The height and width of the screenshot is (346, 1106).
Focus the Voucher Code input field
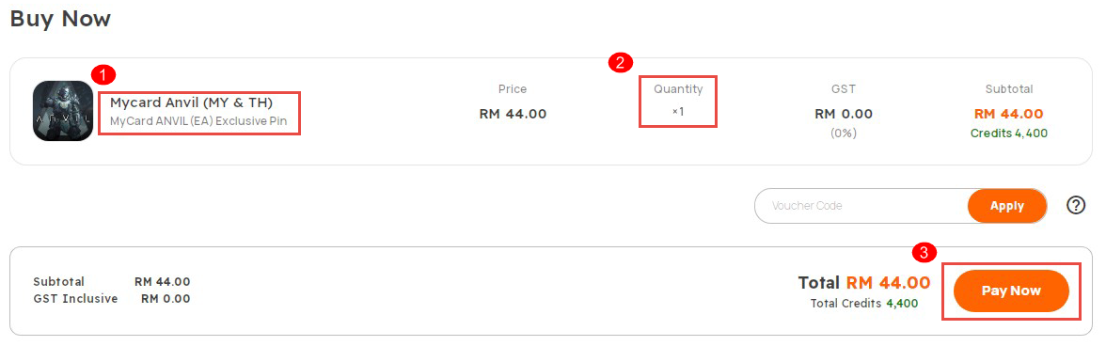[x=861, y=206]
